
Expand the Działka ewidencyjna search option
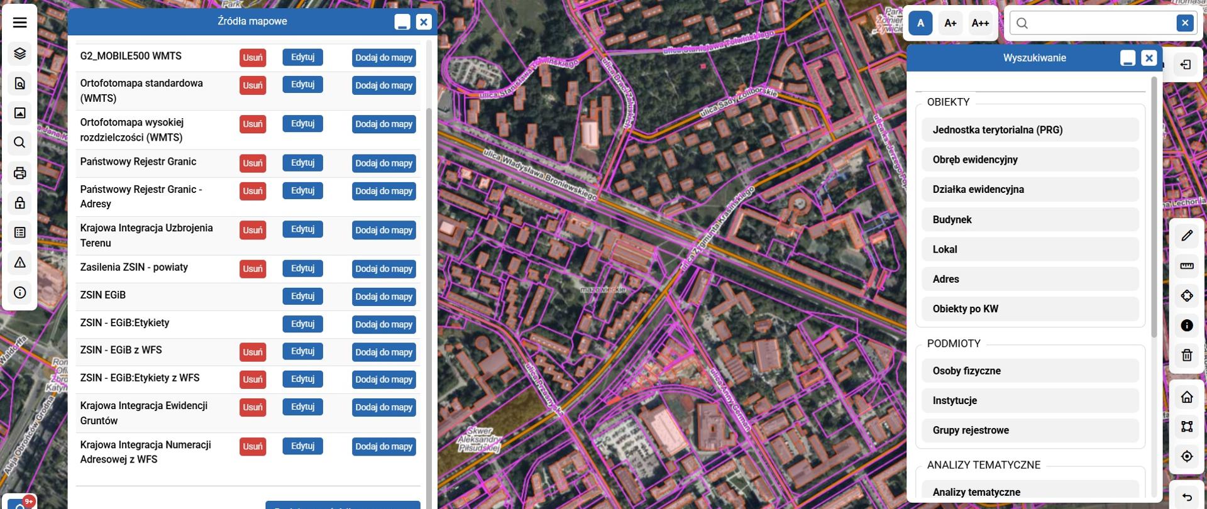[x=1030, y=189]
